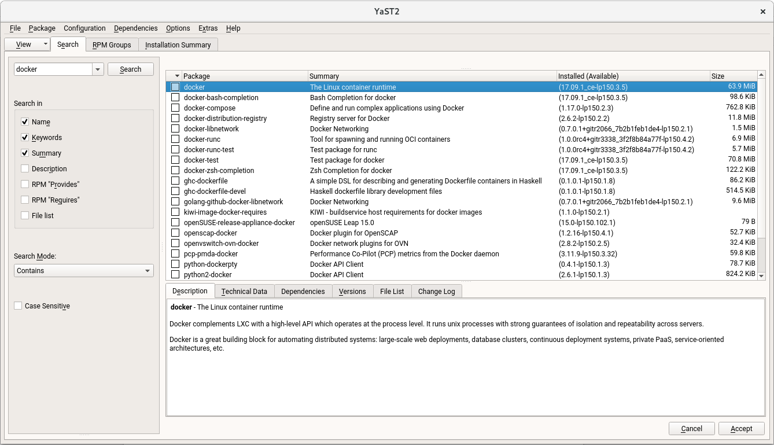Toggle status checkbox for docker-runc
This screenshot has height=445, width=774.
click(x=175, y=139)
